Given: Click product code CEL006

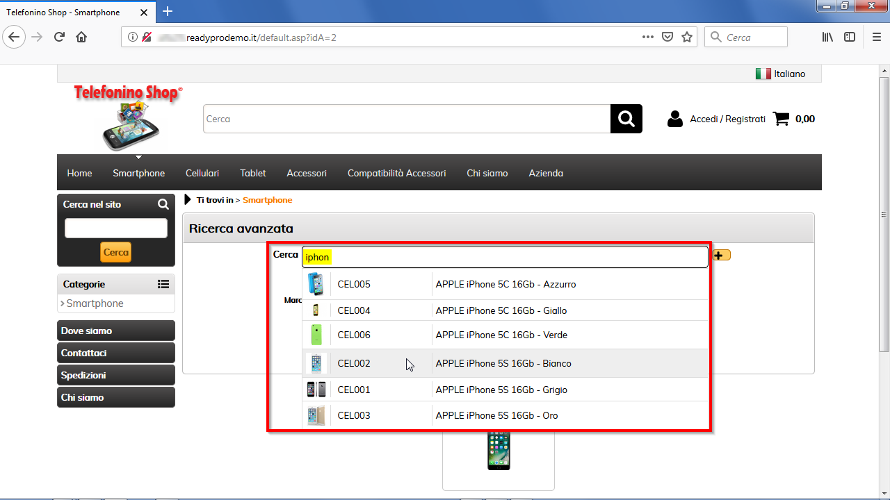Looking at the screenshot, I should [354, 335].
